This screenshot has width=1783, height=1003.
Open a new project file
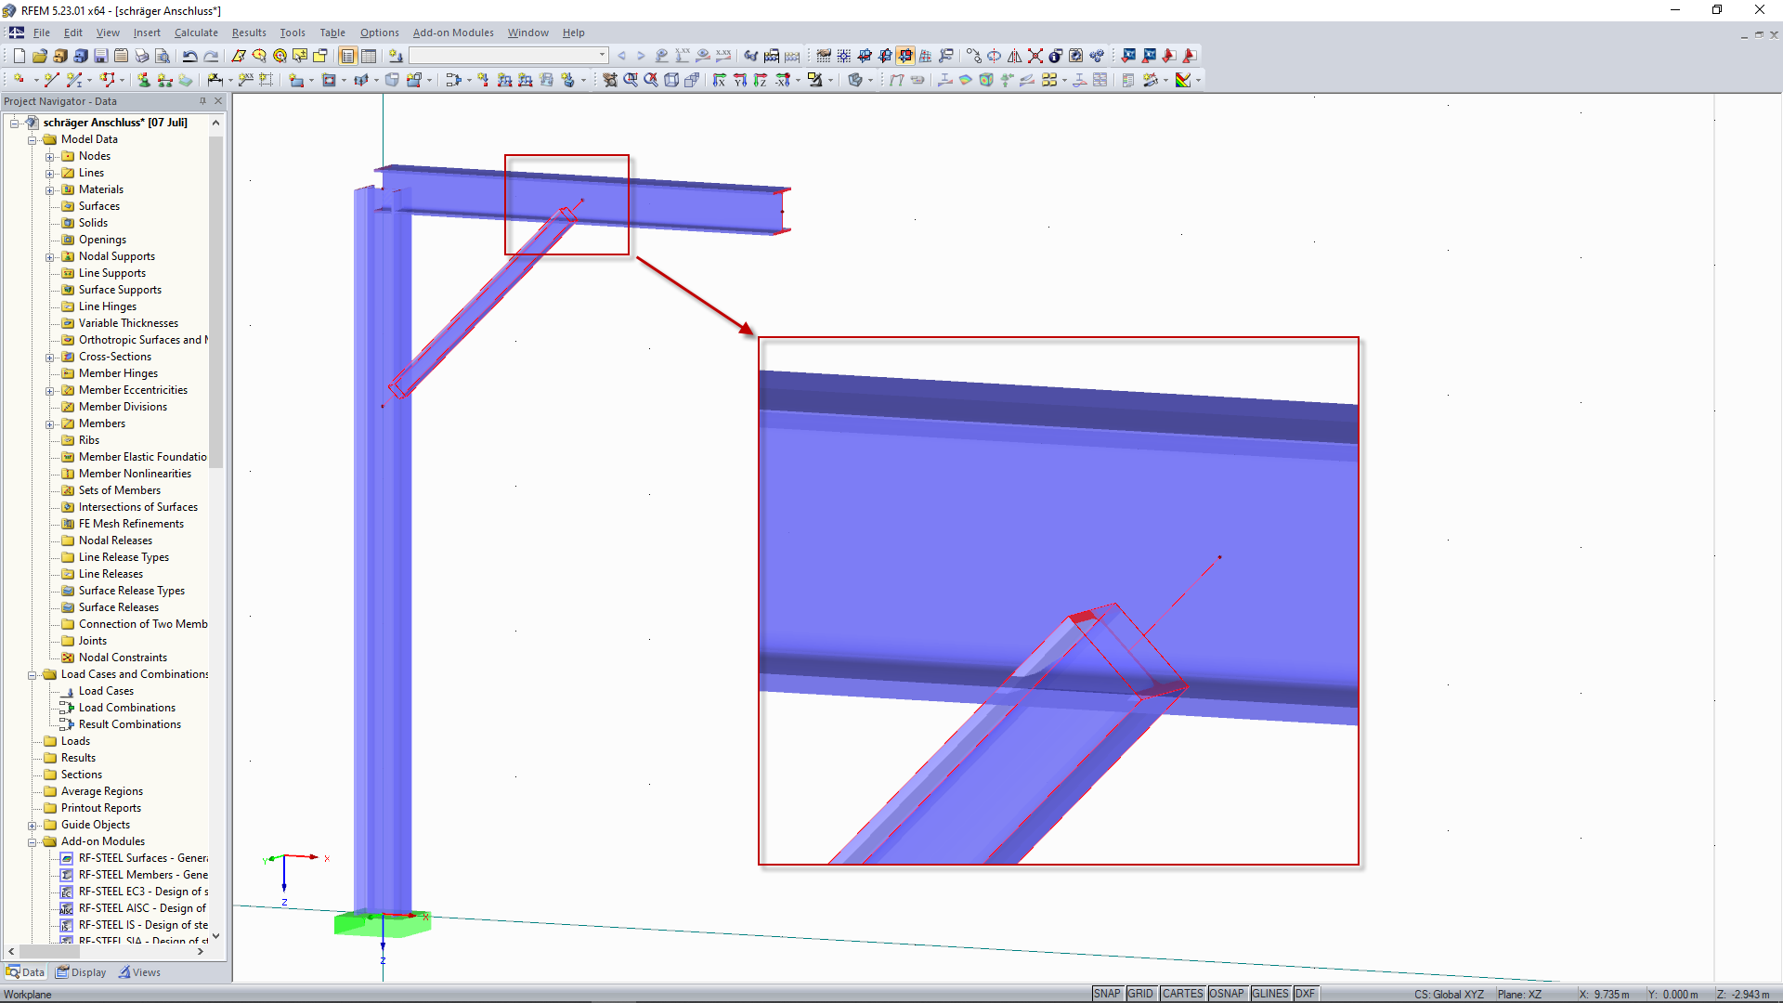19,56
